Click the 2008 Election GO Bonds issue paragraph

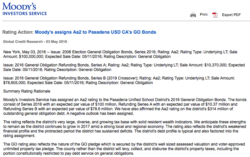point(120,54)
